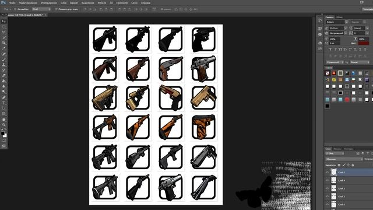Click the background color swatch
The width and height of the screenshot is (373, 210).
5,135
